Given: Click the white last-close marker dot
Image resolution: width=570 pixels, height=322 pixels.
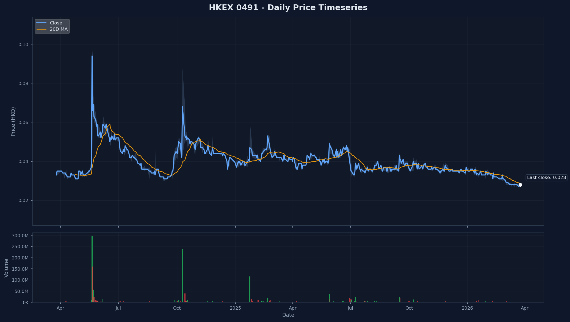Looking at the screenshot, I should pyautogui.click(x=520, y=185).
